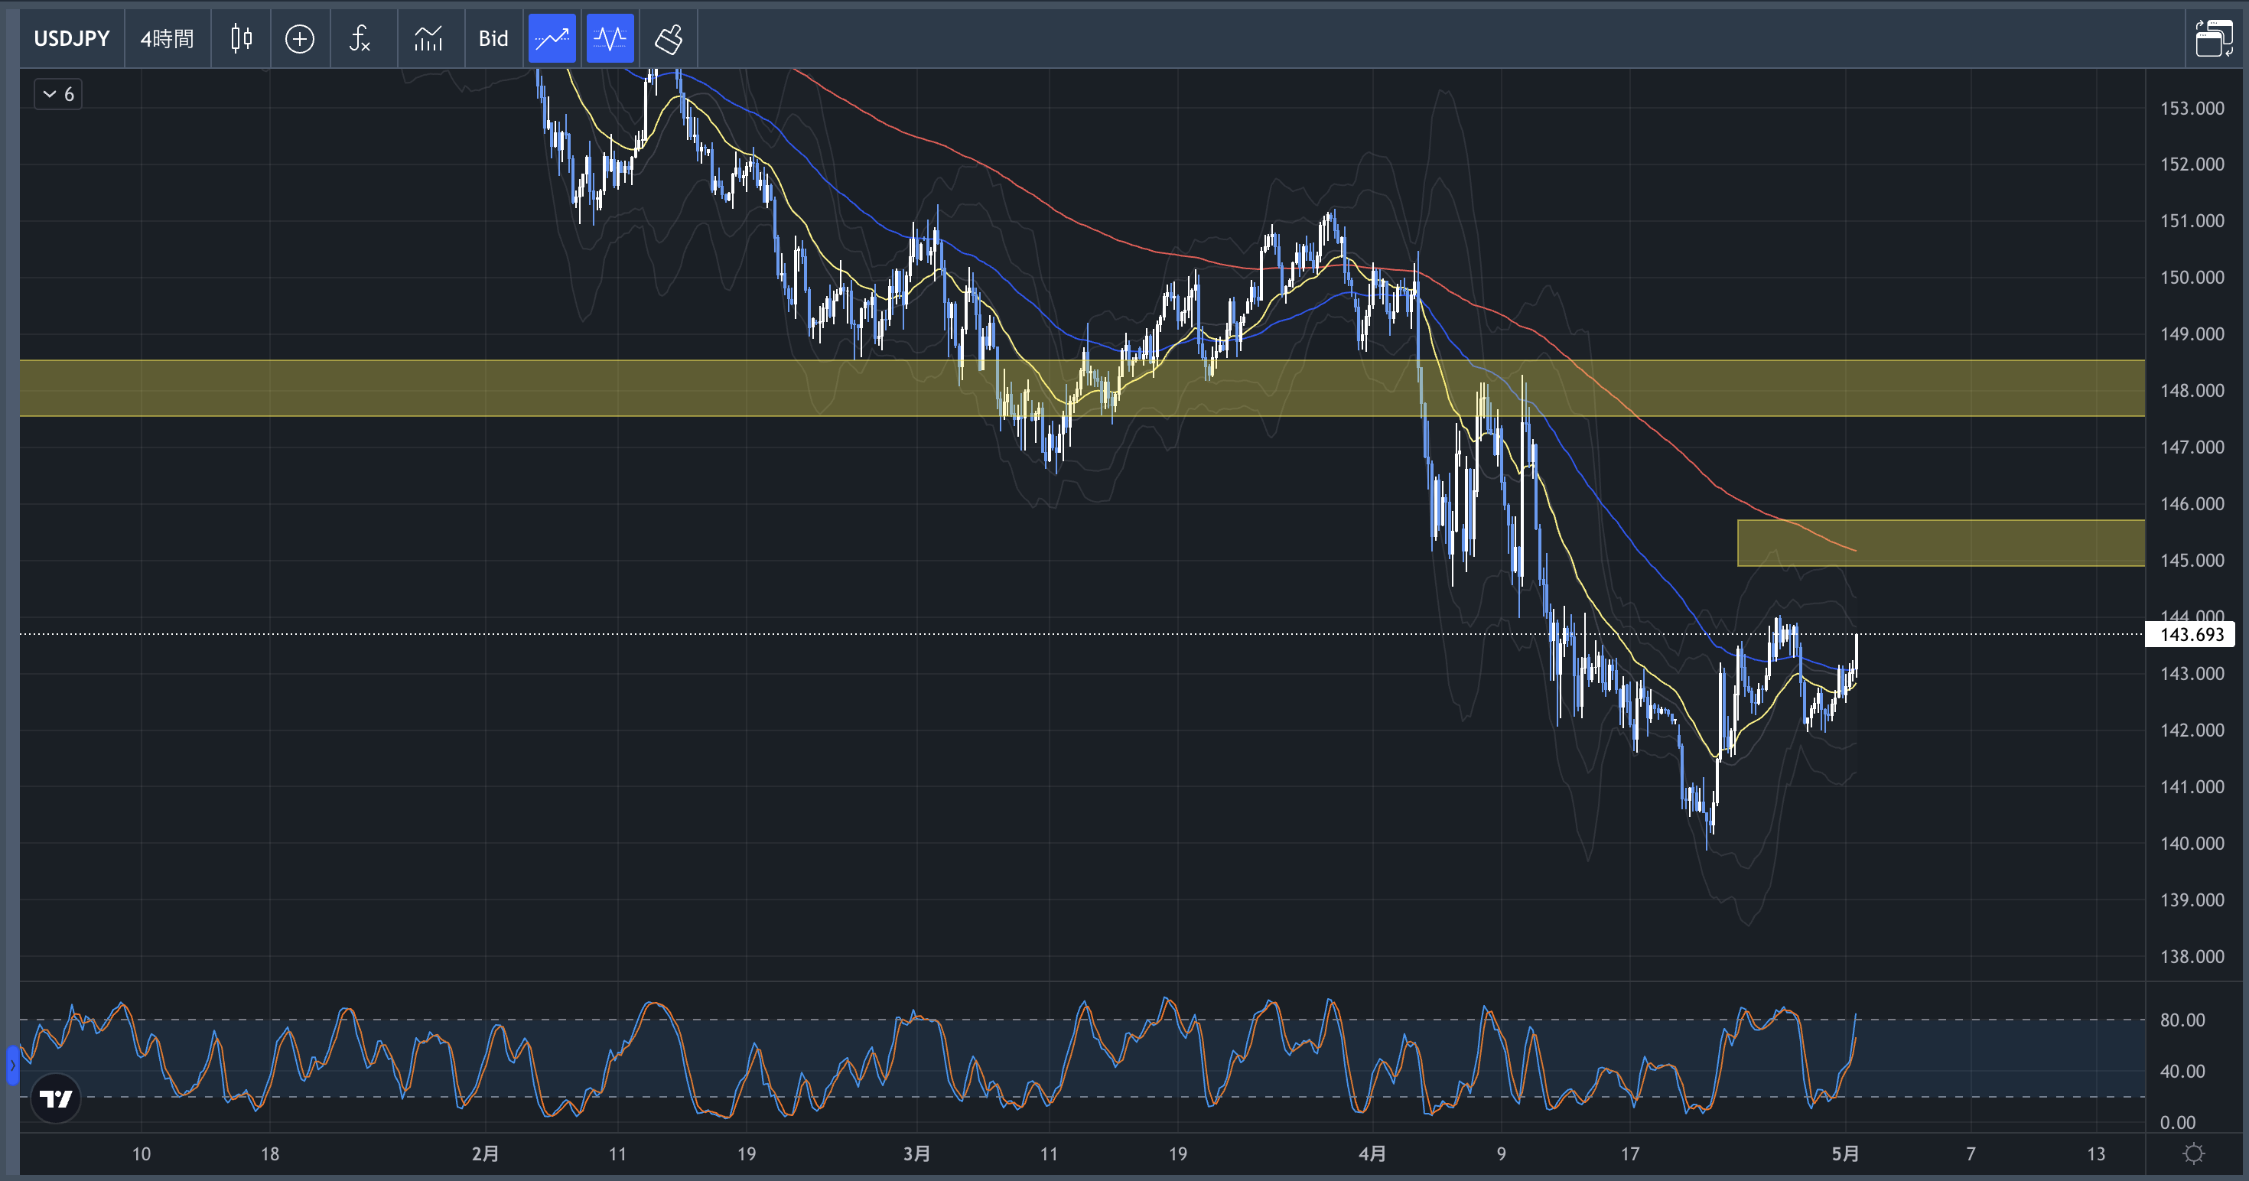Add a compare symbol with plus icon
2249x1181 pixels.
[299, 38]
